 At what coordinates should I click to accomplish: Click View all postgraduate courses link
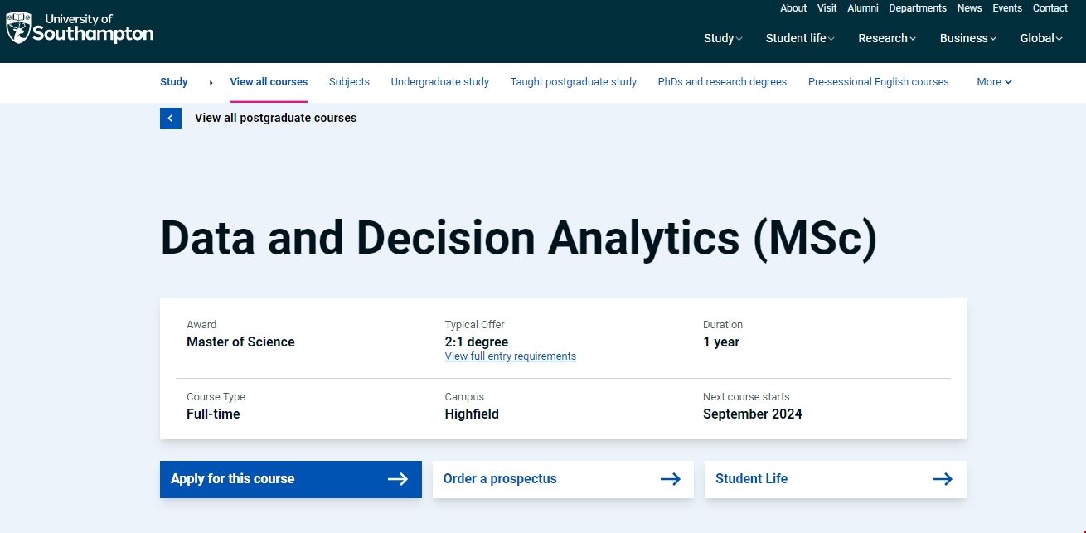click(x=275, y=118)
